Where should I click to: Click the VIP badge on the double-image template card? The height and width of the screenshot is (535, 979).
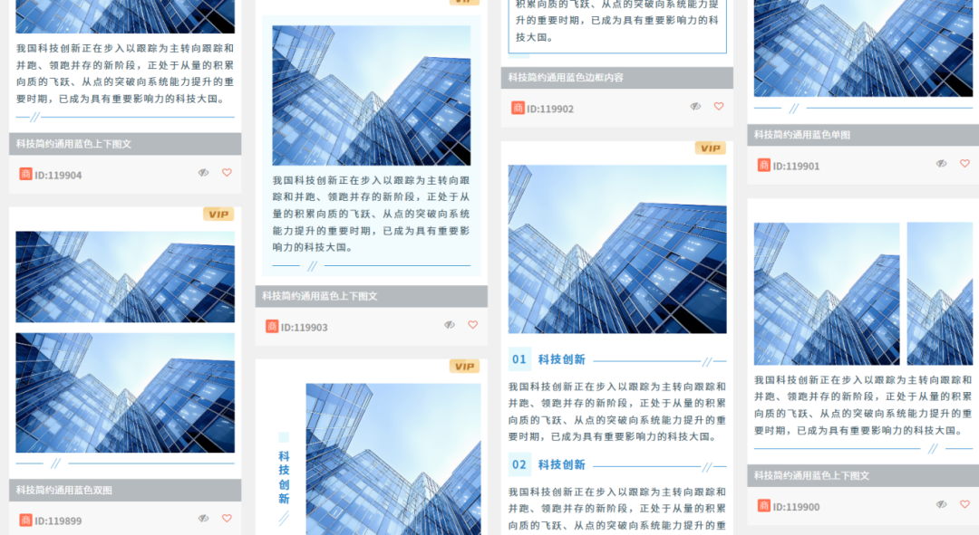[x=218, y=214]
